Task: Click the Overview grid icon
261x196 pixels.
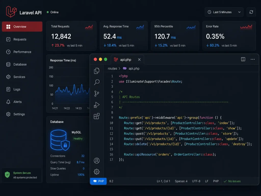Action: click(8, 27)
